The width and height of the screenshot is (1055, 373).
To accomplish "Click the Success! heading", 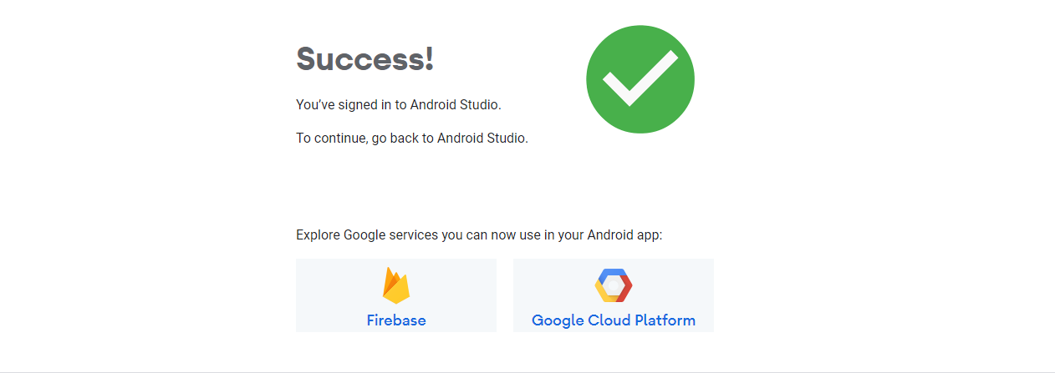I will [x=365, y=58].
